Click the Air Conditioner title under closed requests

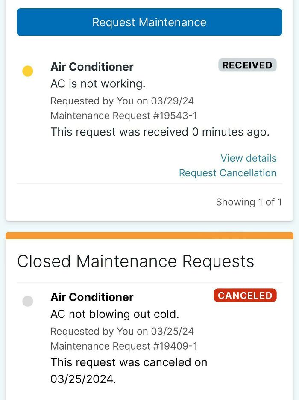tap(92, 297)
